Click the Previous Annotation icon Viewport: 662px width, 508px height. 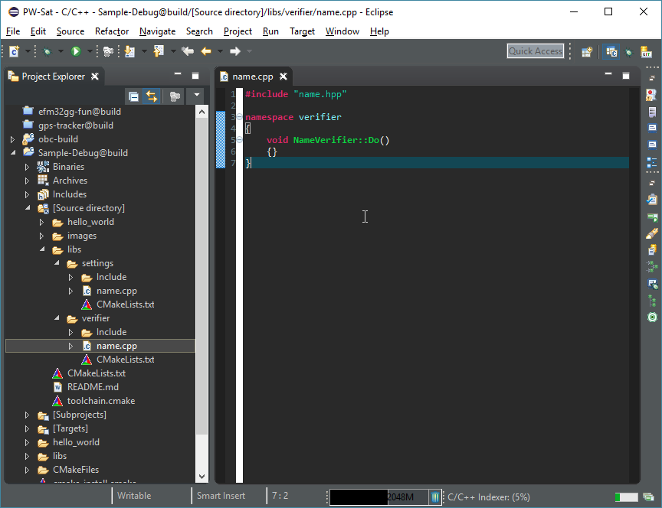click(x=159, y=51)
